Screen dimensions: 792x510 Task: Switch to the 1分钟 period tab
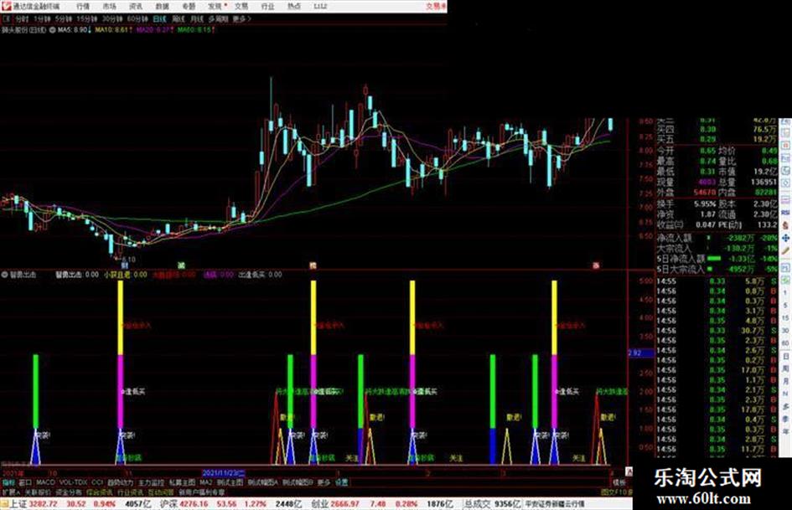point(42,19)
